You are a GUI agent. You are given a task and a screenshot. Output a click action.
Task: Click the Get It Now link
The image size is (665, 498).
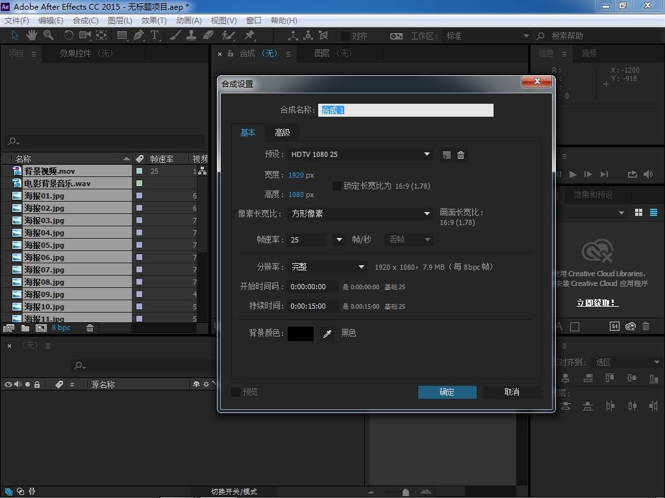597,303
